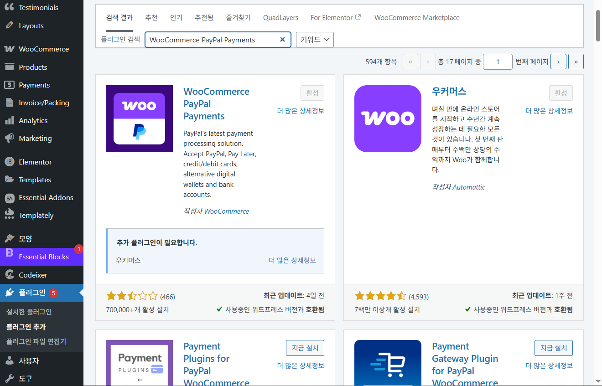
Task: Open the For Elementor external tab
Action: point(336,18)
